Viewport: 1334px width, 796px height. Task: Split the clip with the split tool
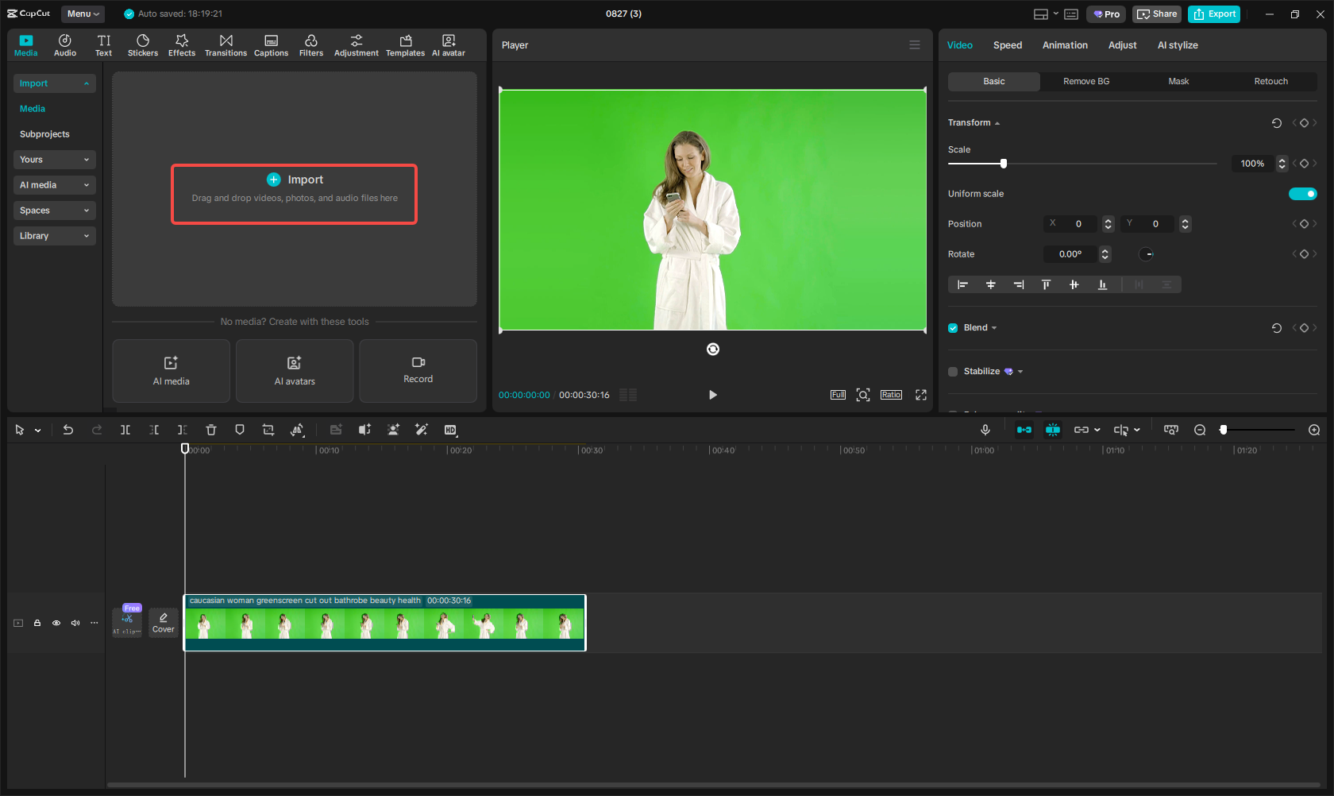coord(125,430)
